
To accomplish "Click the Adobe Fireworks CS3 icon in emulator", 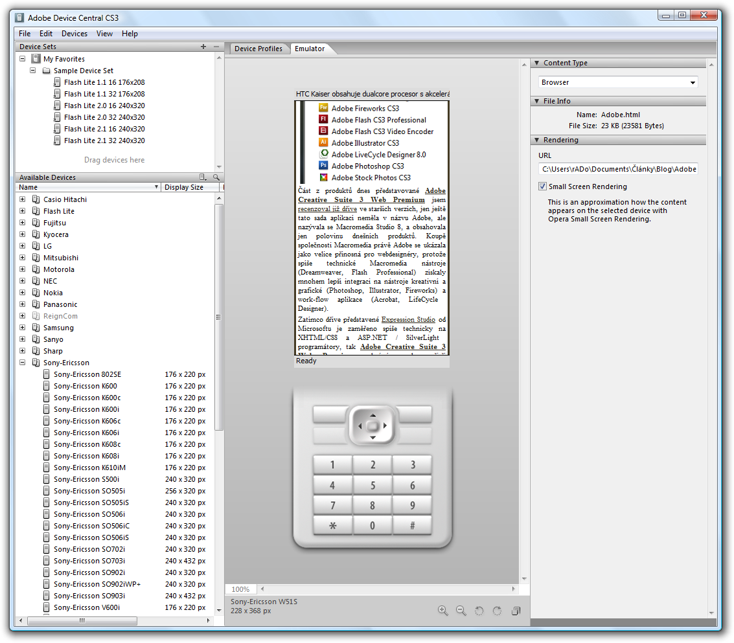I will pos(323,107).
